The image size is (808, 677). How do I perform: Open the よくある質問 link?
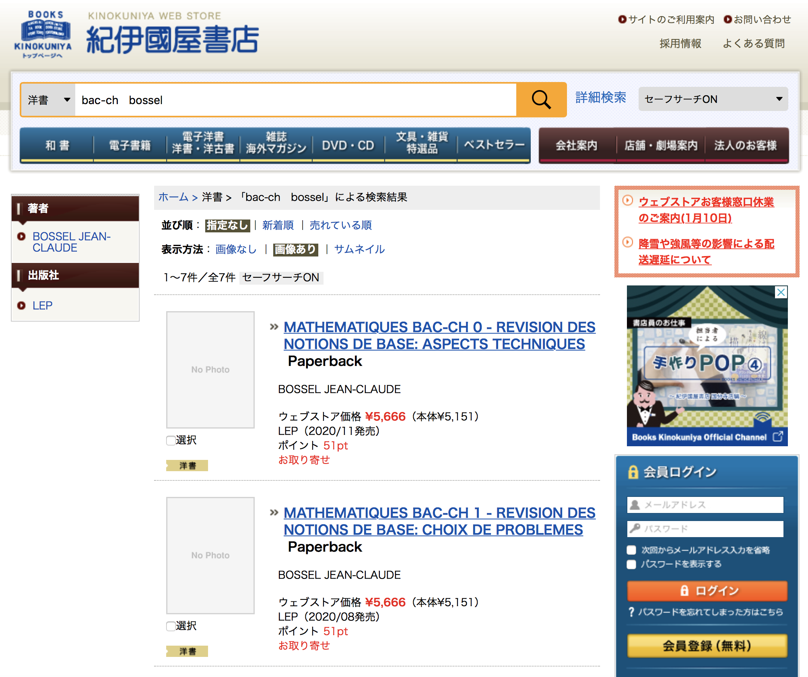click(x=754, y=43)
